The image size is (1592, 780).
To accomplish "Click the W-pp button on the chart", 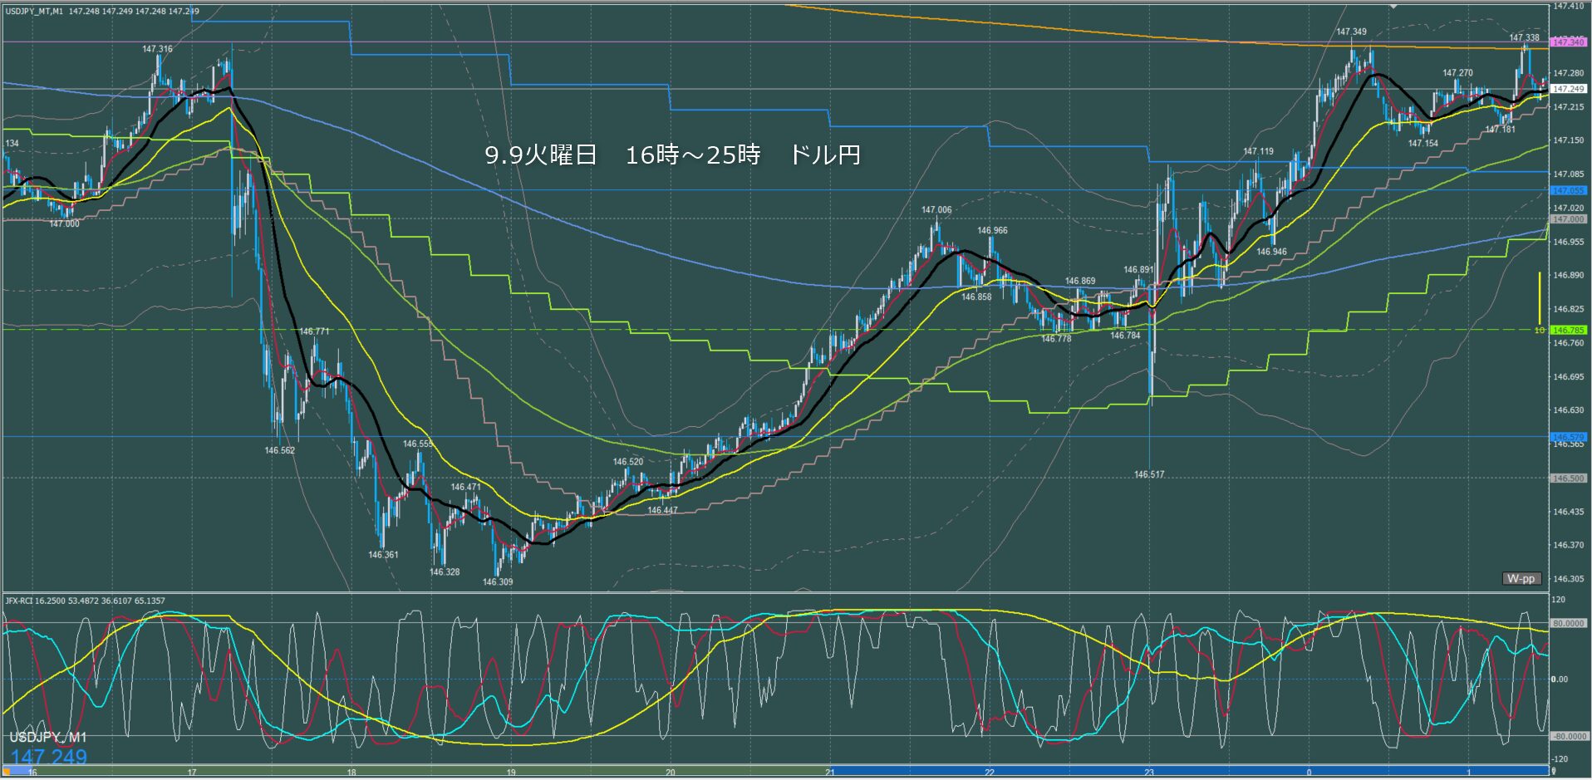I will pos(1521,578).
